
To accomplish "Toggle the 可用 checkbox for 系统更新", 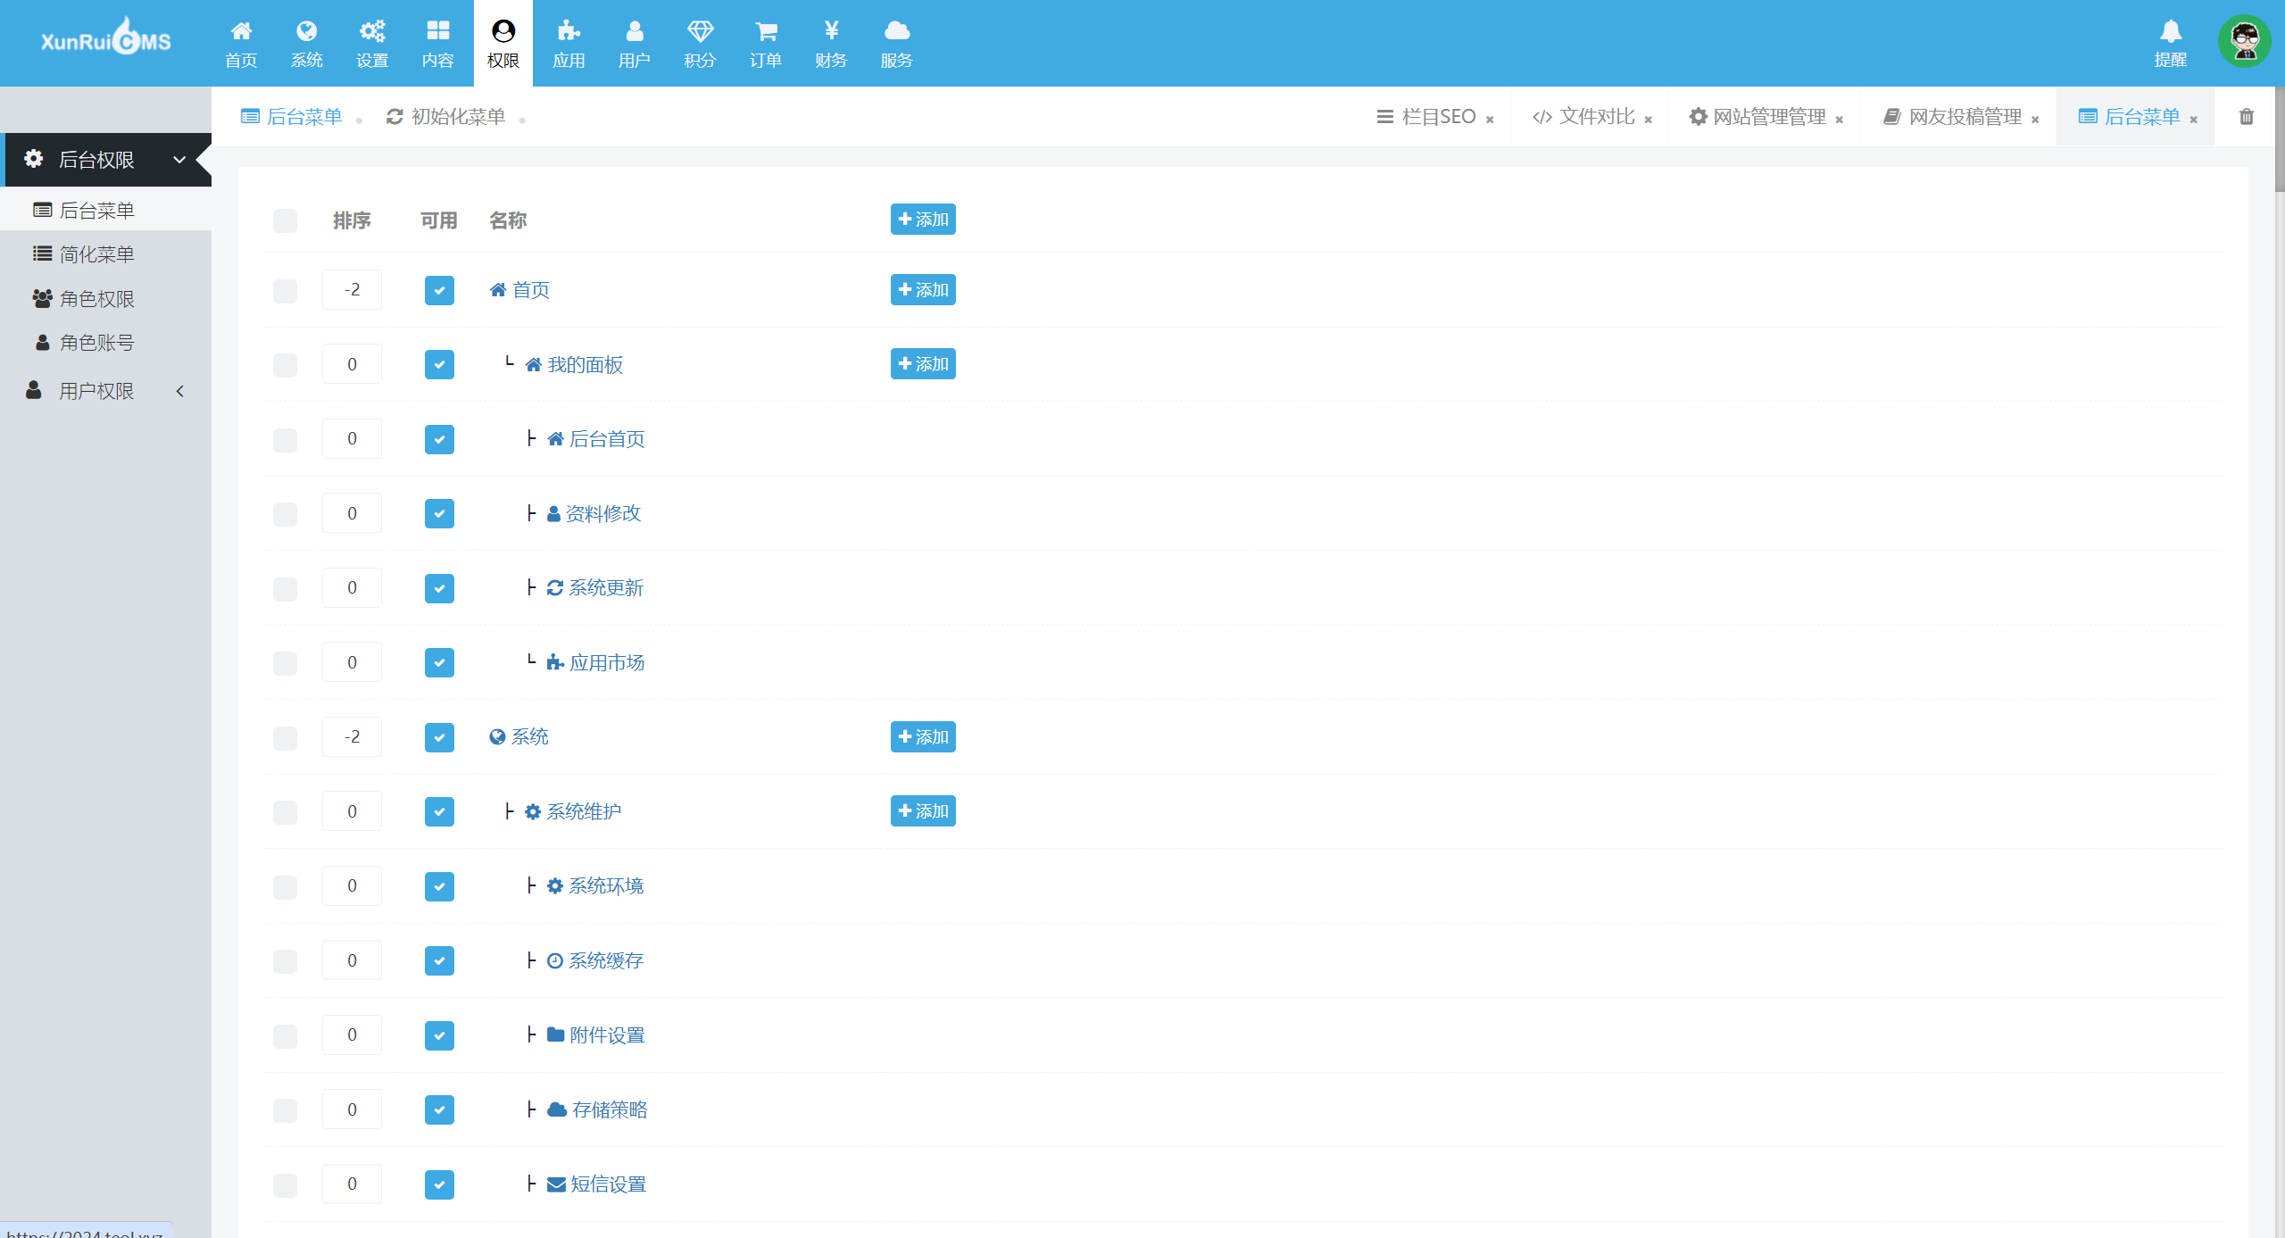I will coord(439,588).
